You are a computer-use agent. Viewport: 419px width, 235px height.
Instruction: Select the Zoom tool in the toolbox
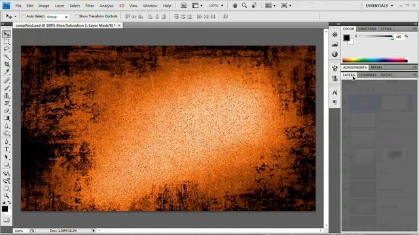[x=7, y=196]
